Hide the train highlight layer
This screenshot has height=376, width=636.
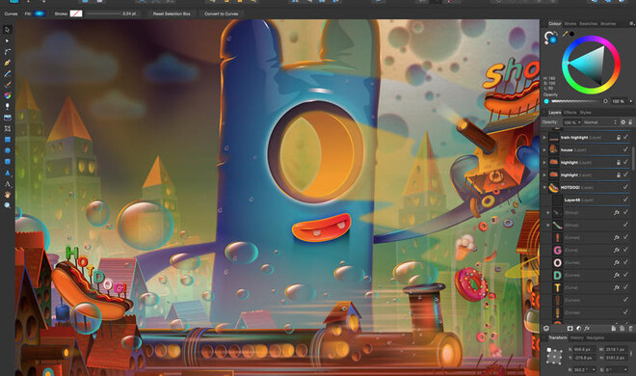coord(625,138)
